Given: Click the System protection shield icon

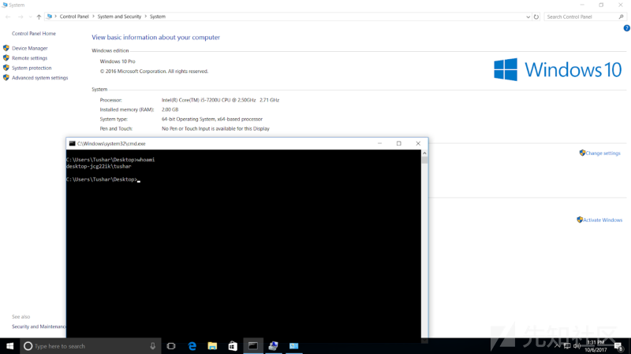Looking at the screenshot, I should [x=6, y=68].
